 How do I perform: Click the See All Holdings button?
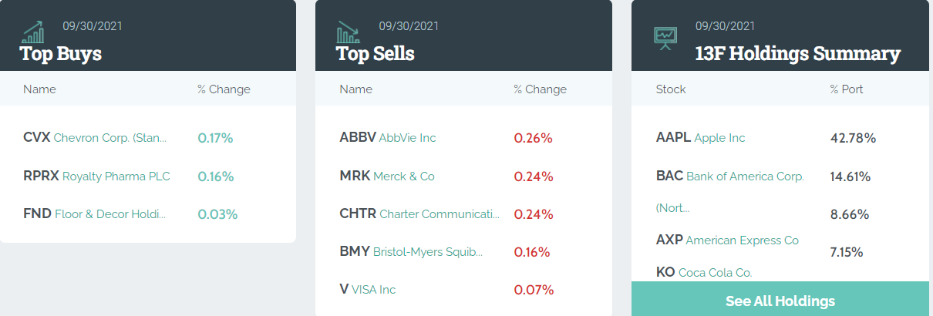[x=780, y=300]
